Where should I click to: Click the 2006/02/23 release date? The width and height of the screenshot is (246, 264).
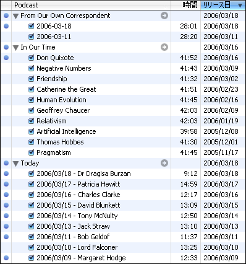[x=221, y=89]
